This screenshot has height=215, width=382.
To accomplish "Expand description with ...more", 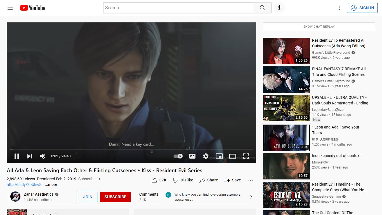I will [x=51, y=184].
